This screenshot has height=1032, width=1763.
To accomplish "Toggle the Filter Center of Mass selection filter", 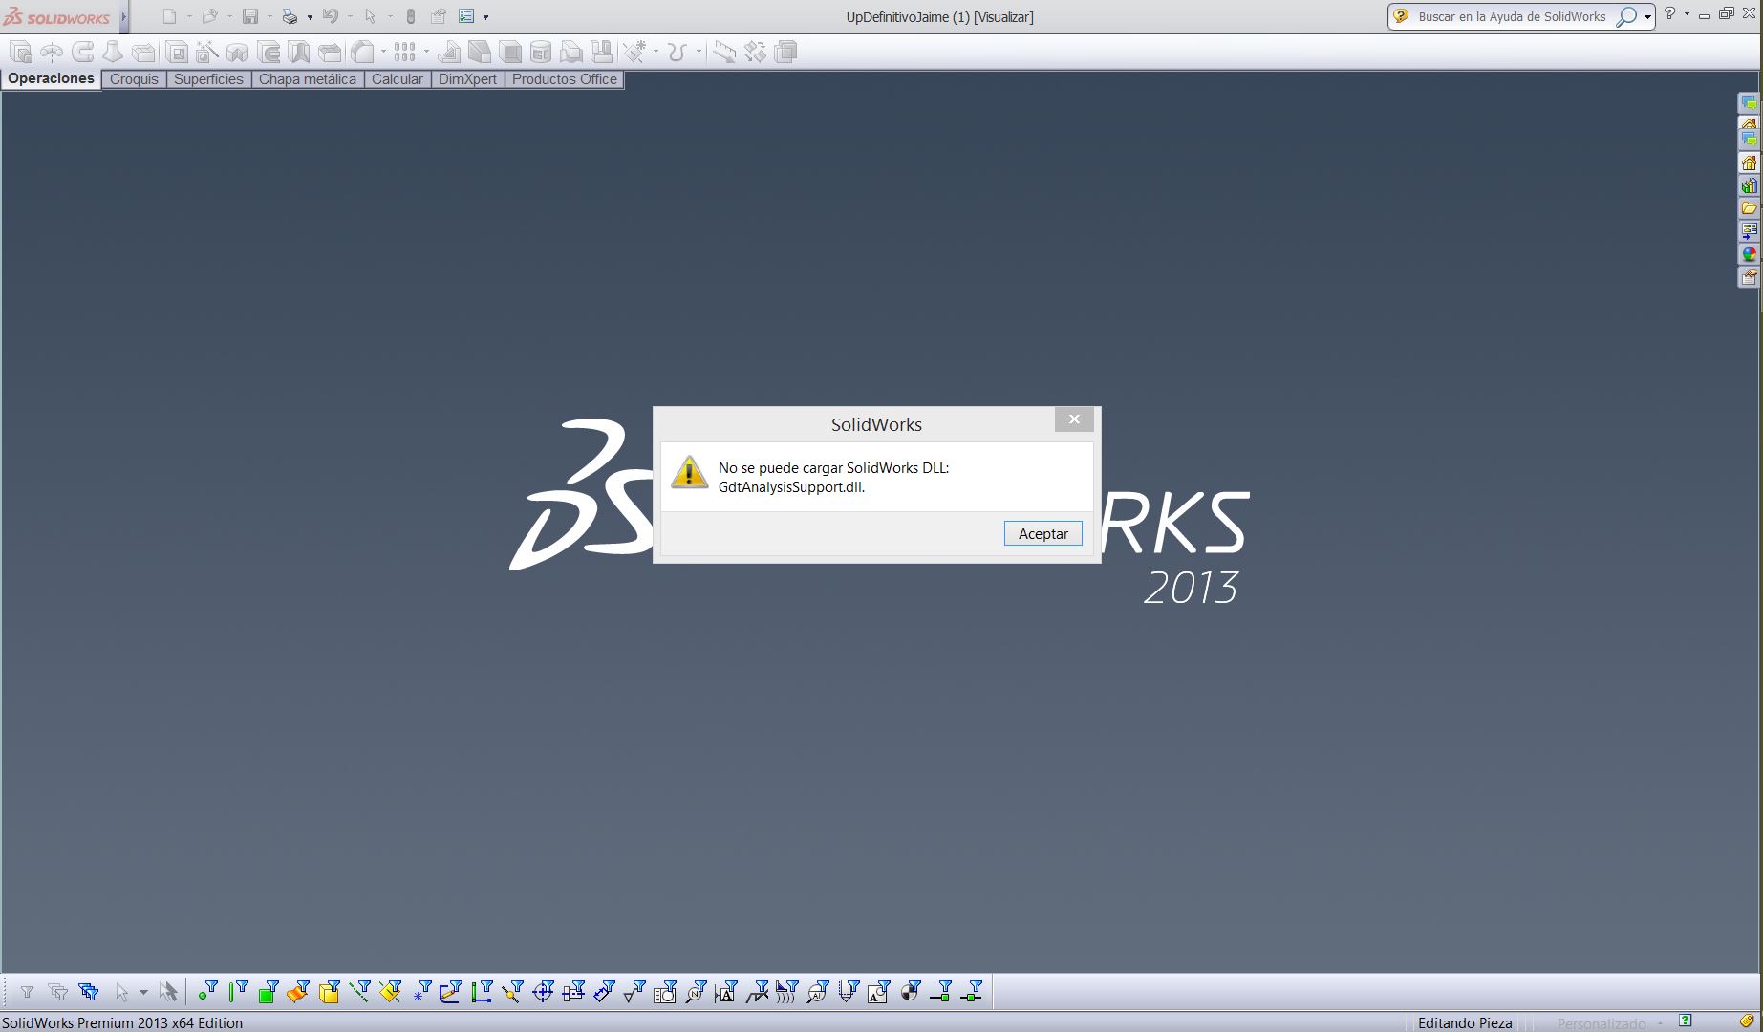I will pos(910,992).
